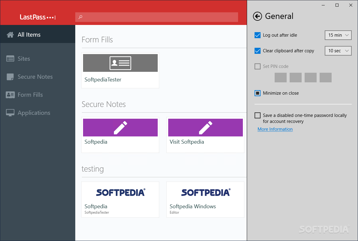358x241 pixels.
Task: Select All Items in sidebar
Action: point(38,34)
